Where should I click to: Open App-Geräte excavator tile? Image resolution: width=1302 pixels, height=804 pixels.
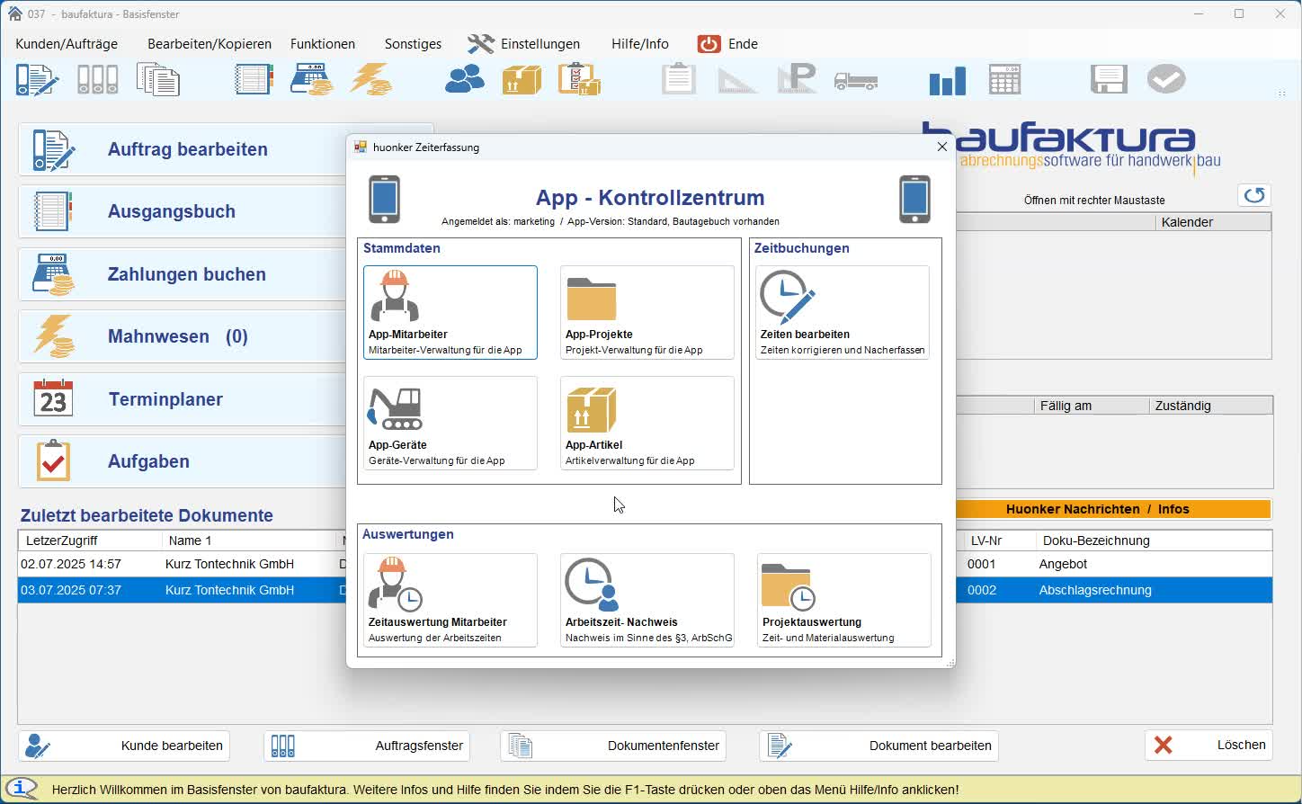point(450,423)
